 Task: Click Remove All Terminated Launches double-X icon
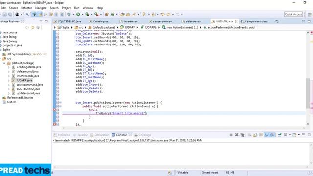(243, 135)
